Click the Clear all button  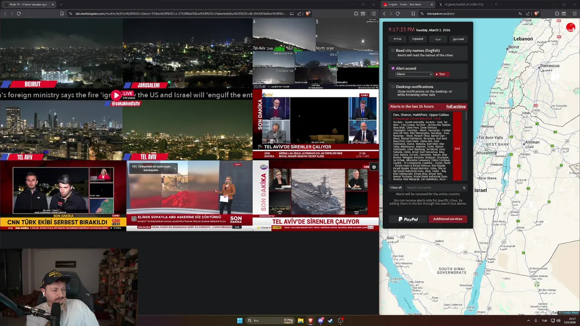tap(396, 187)
